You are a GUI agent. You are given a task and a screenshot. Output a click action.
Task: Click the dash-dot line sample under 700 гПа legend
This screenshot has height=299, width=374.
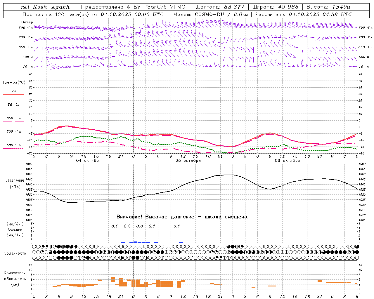pos(13,135)
